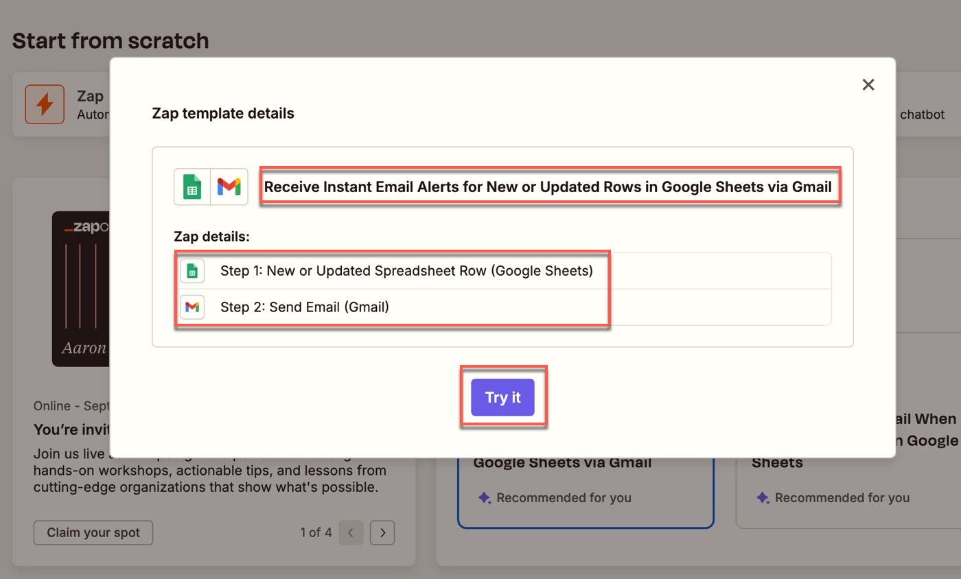
Task: Click the ZapConnect event thumbnail
Action: 81,288
